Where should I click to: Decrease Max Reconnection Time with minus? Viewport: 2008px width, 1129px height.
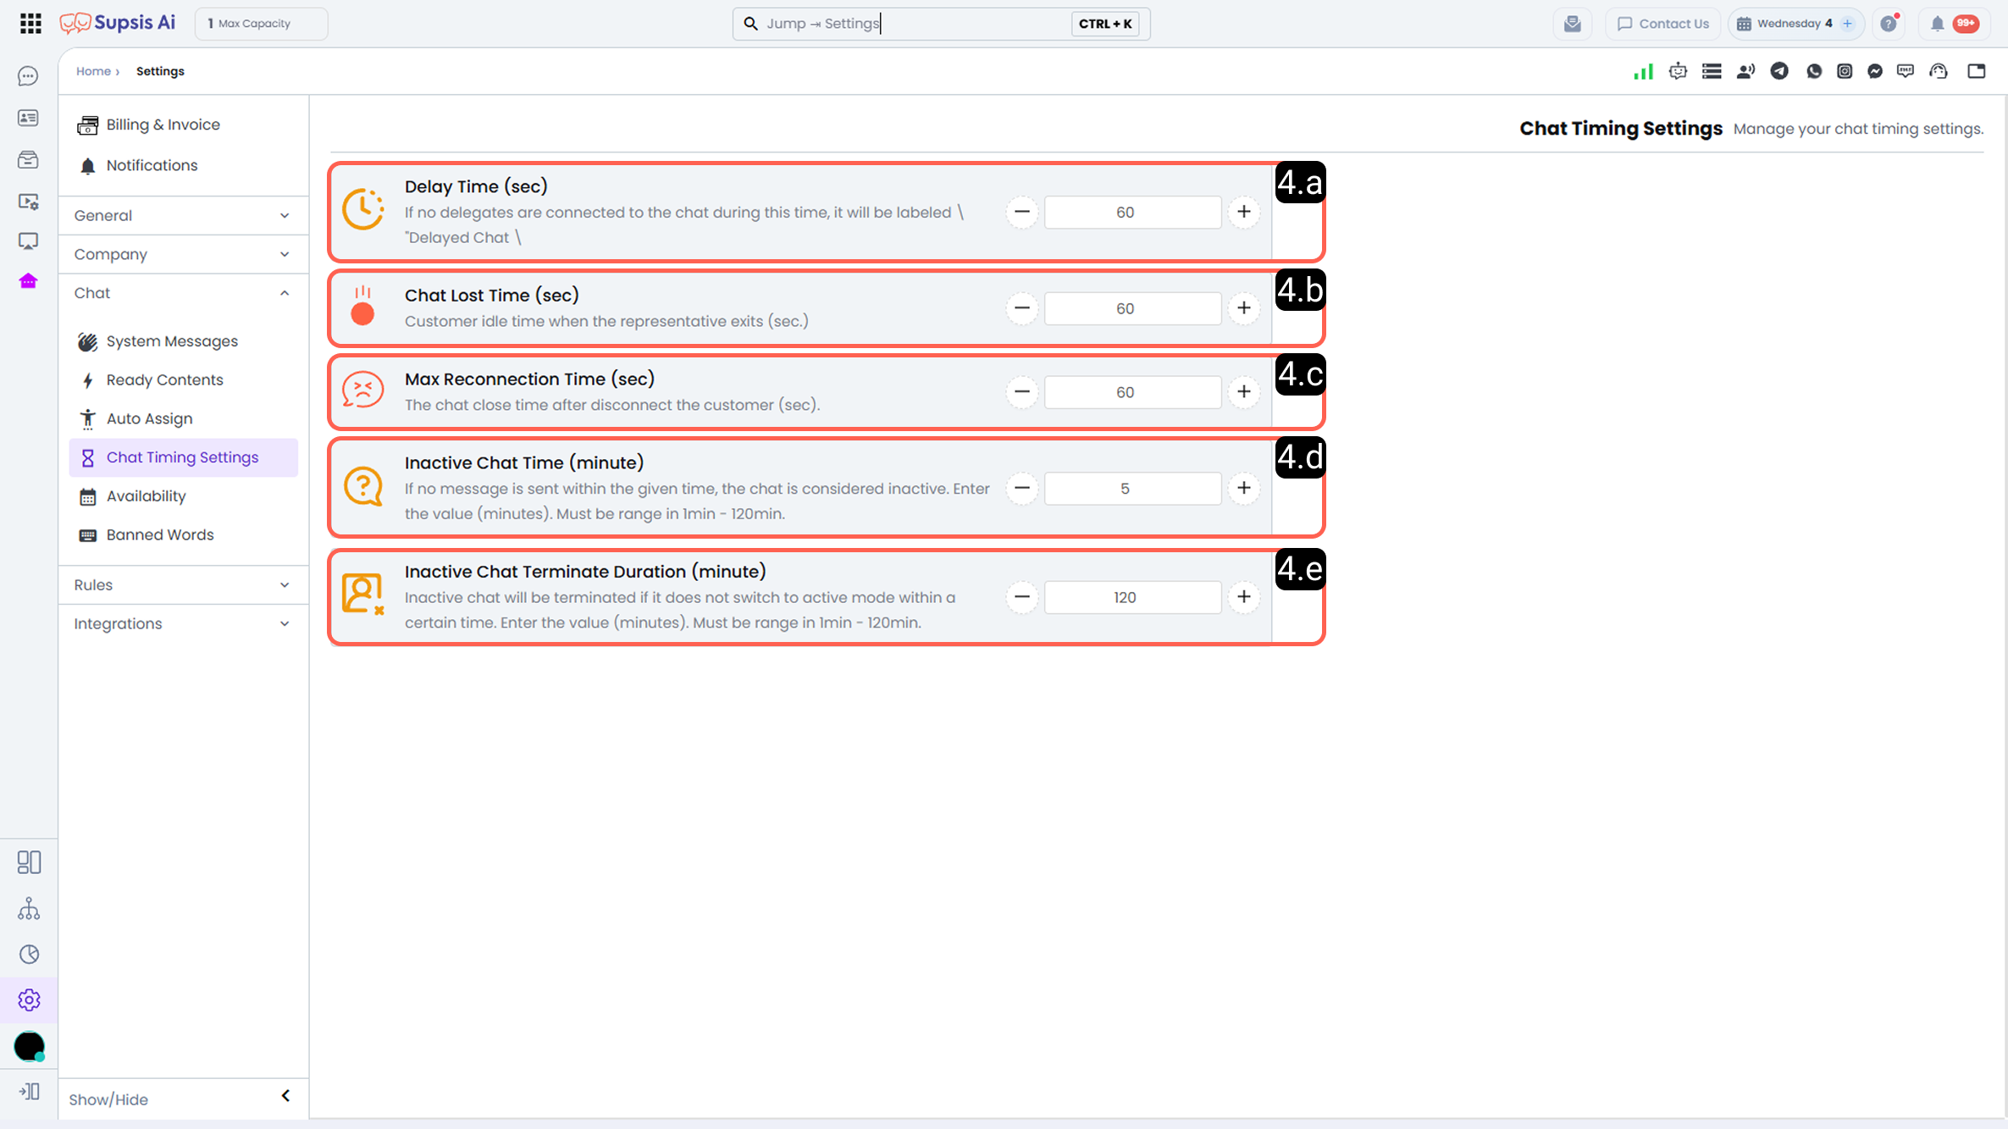click(1022, 392)
